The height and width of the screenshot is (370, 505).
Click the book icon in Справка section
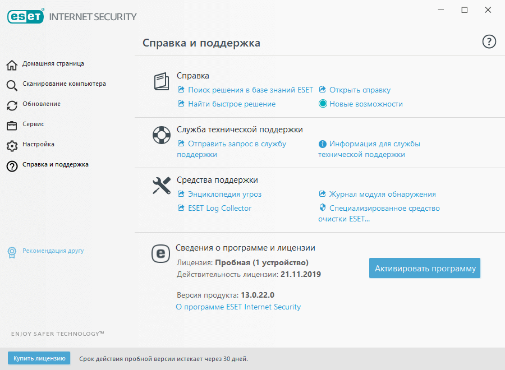[162, 81]
